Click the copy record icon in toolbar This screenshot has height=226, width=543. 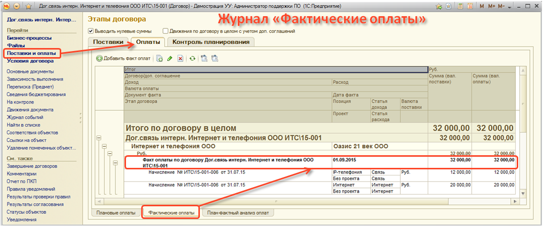(x=159, y=59)
